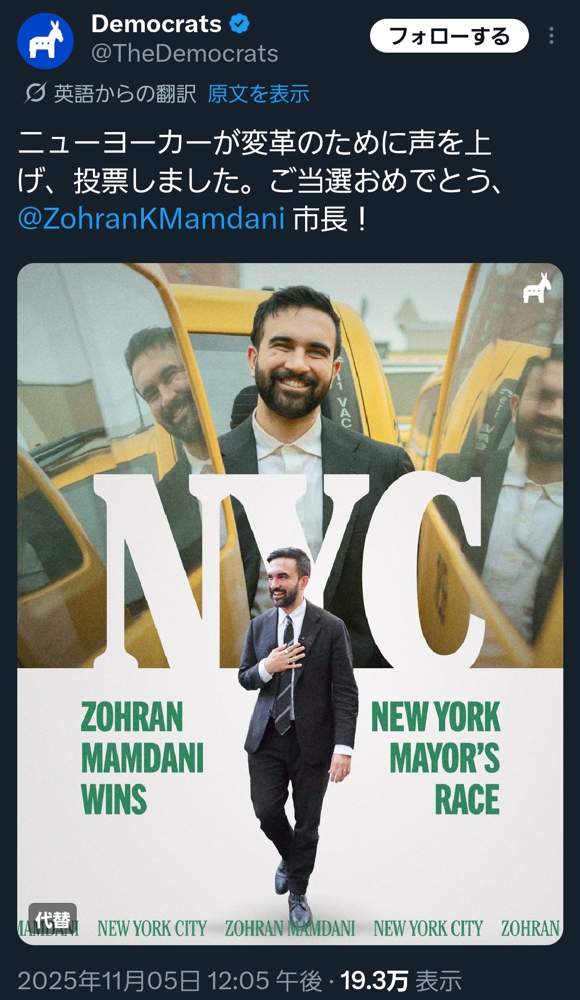Click the ZOHRAN MAMDANI WINS text in the poster
The width and height of the screenshot is (580, 1000).
point(142,757)
